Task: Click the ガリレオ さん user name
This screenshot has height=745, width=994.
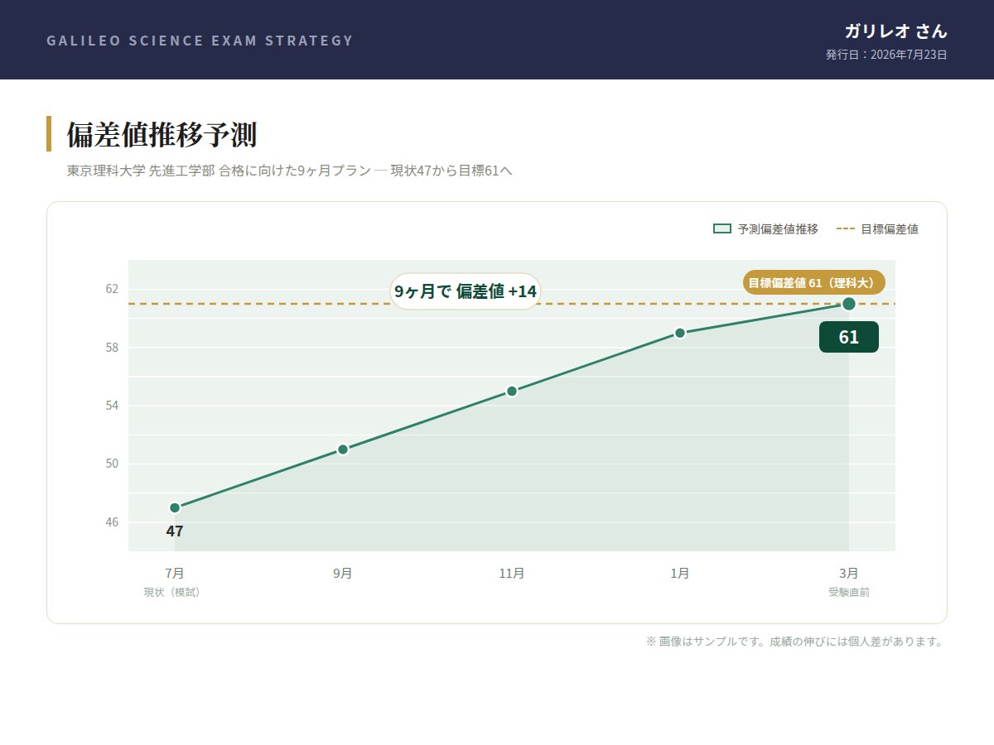Action: [x=895, y=31]
